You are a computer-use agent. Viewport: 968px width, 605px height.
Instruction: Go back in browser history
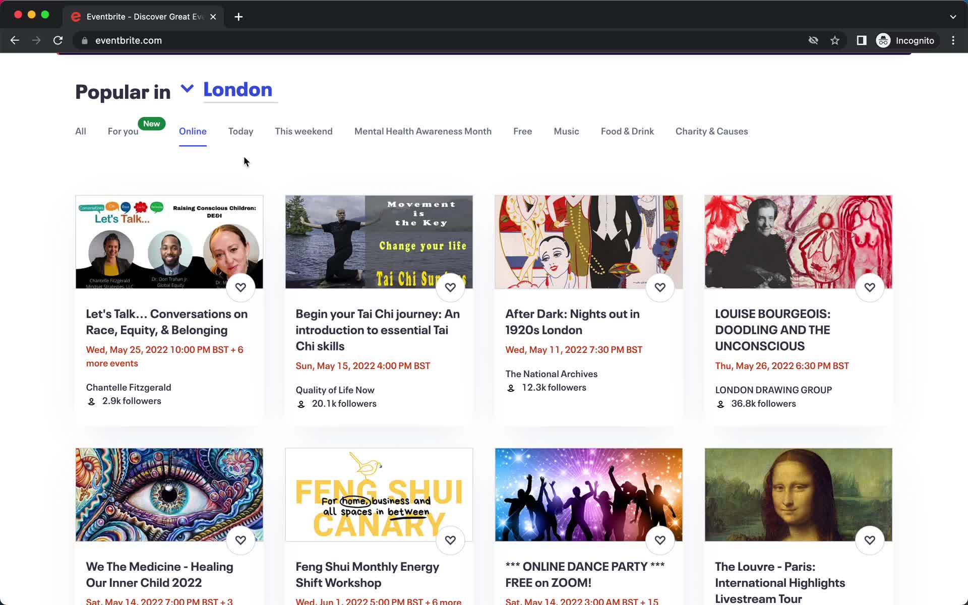tap(15, 40)
